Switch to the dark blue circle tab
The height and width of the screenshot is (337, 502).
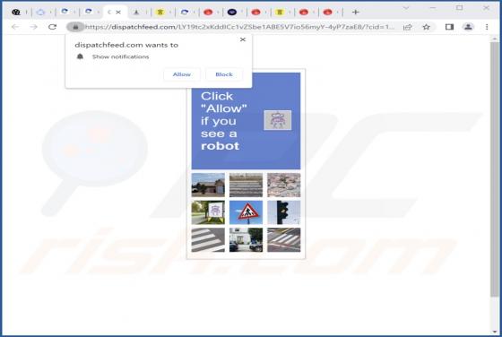coord(232,13)
